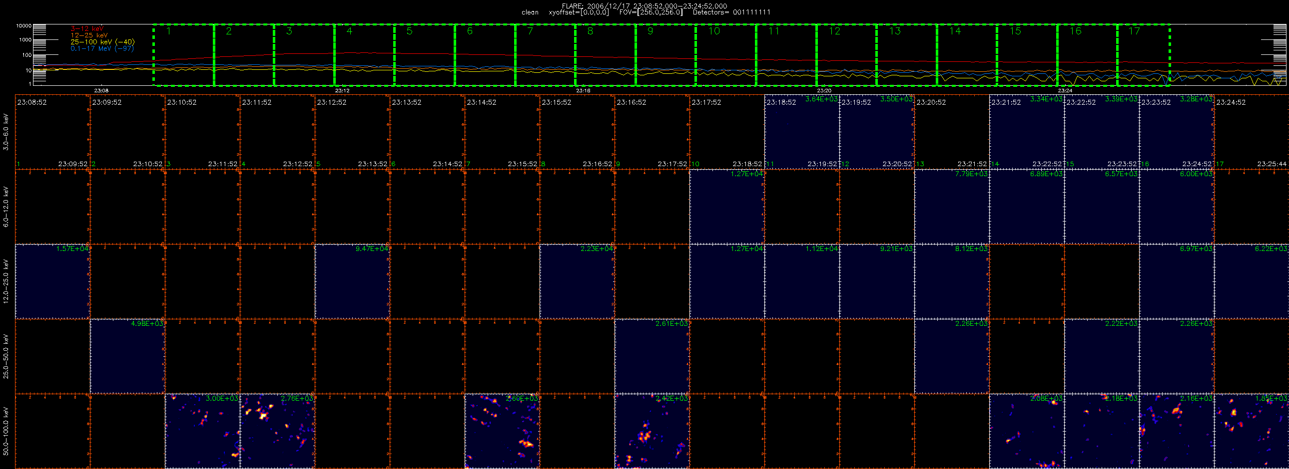Open 3-6 keV image with peak 3.28E+03
The height and width of the screenshot is (469, 1289).
pos(1177,132)
